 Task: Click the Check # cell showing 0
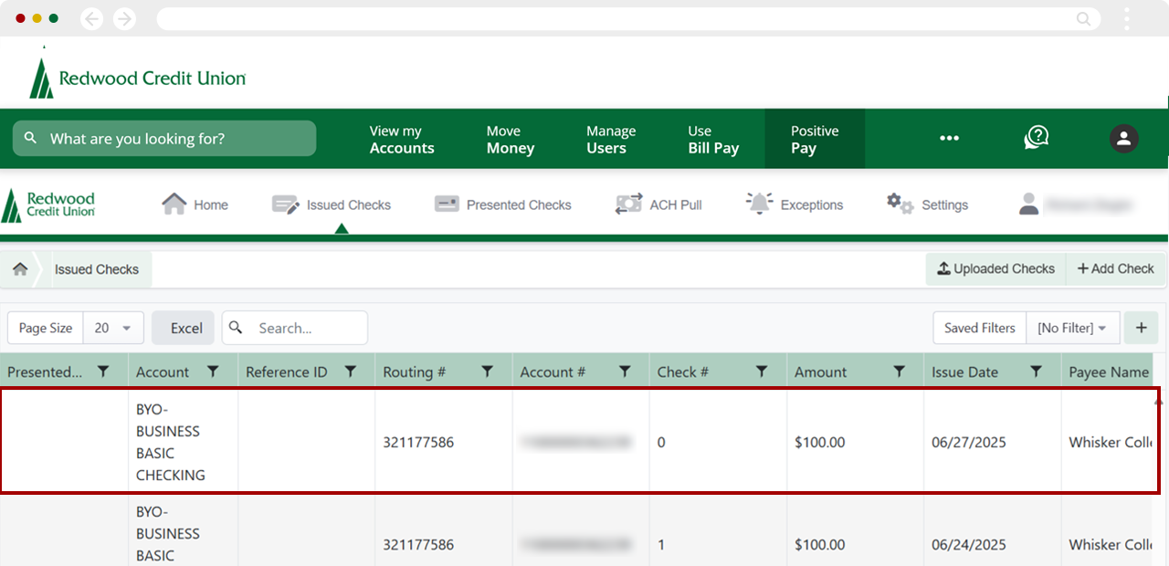click(x=661, y=442)
